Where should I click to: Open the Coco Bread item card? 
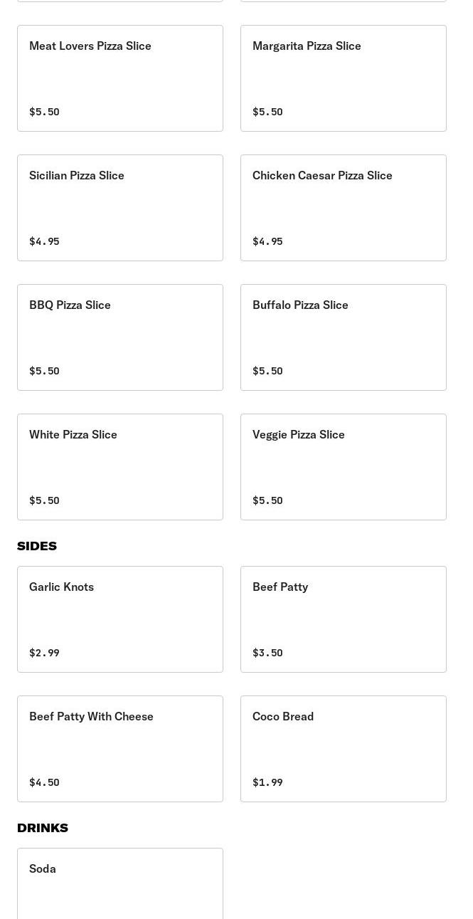tap(343, 749)
